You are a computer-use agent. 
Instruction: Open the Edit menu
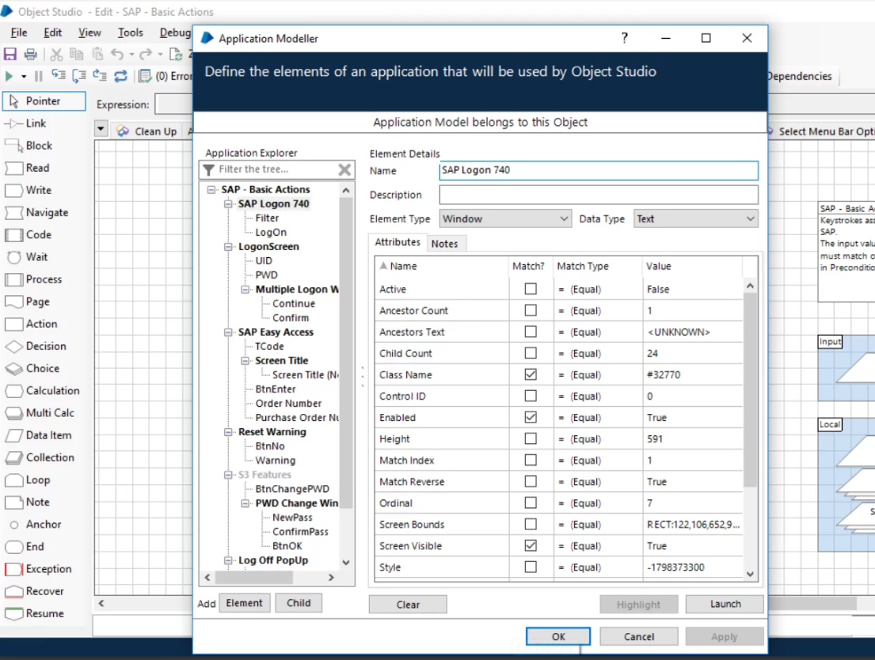pyautogui.click(x=53, y=32)
